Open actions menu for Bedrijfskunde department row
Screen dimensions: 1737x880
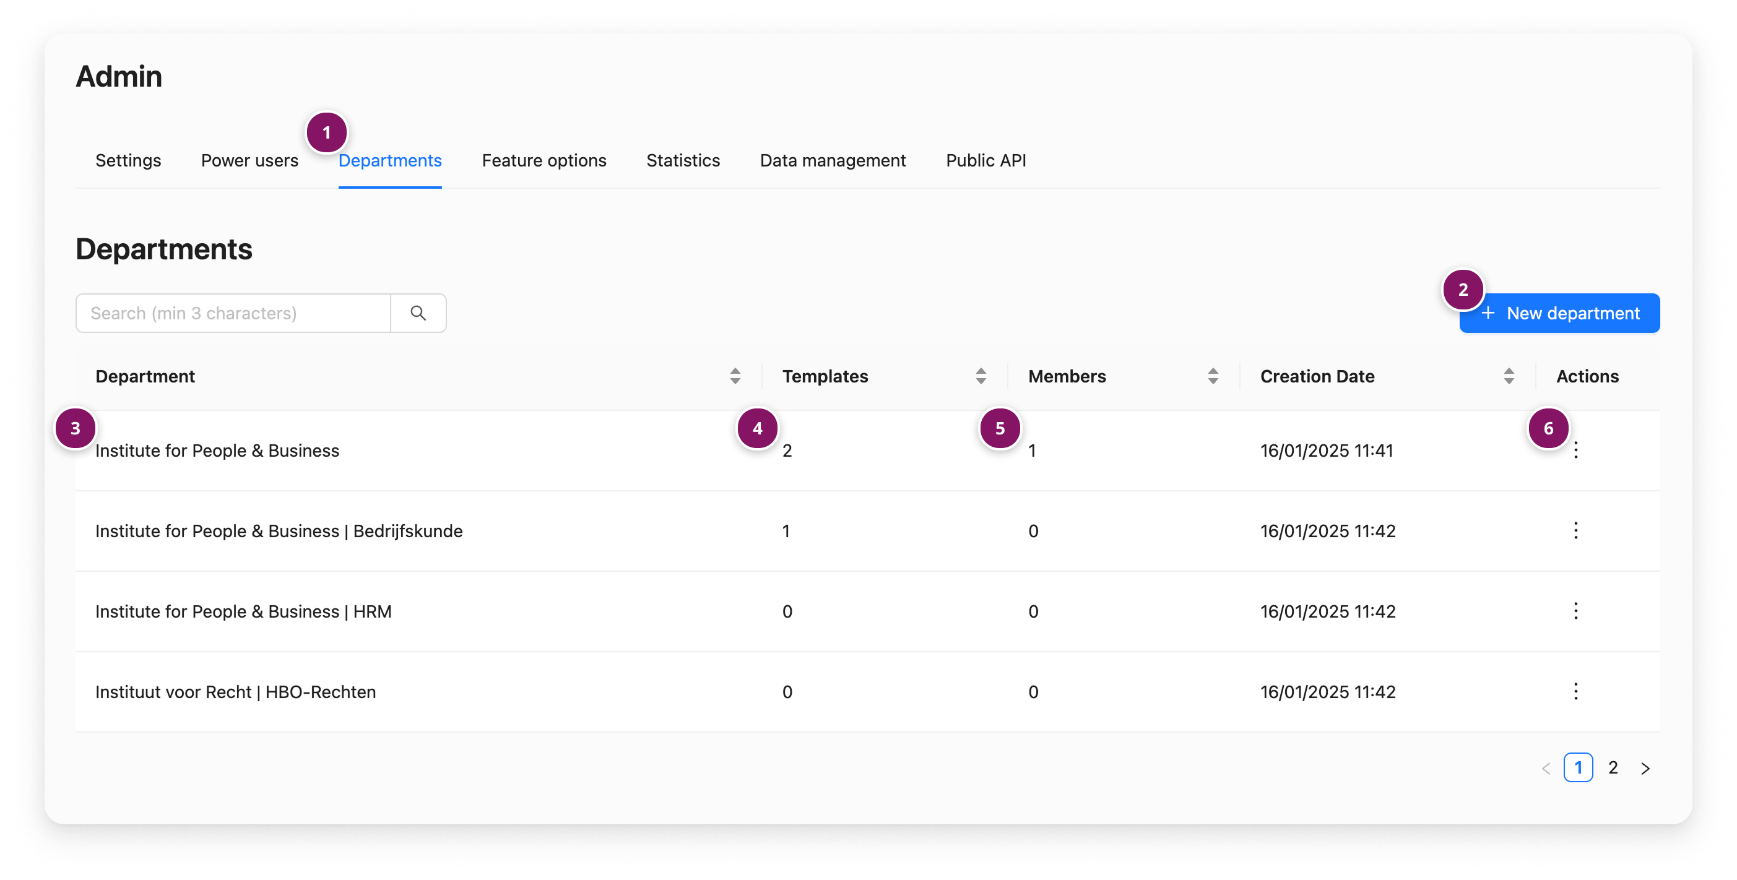(x=1575, y=531)
